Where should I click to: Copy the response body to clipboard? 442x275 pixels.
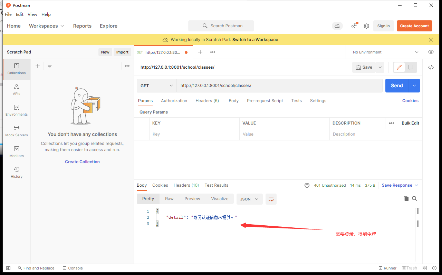tap(406, 198)
